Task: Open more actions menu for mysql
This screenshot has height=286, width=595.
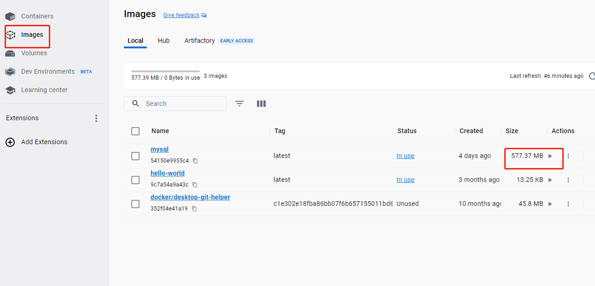Action: 568,156
